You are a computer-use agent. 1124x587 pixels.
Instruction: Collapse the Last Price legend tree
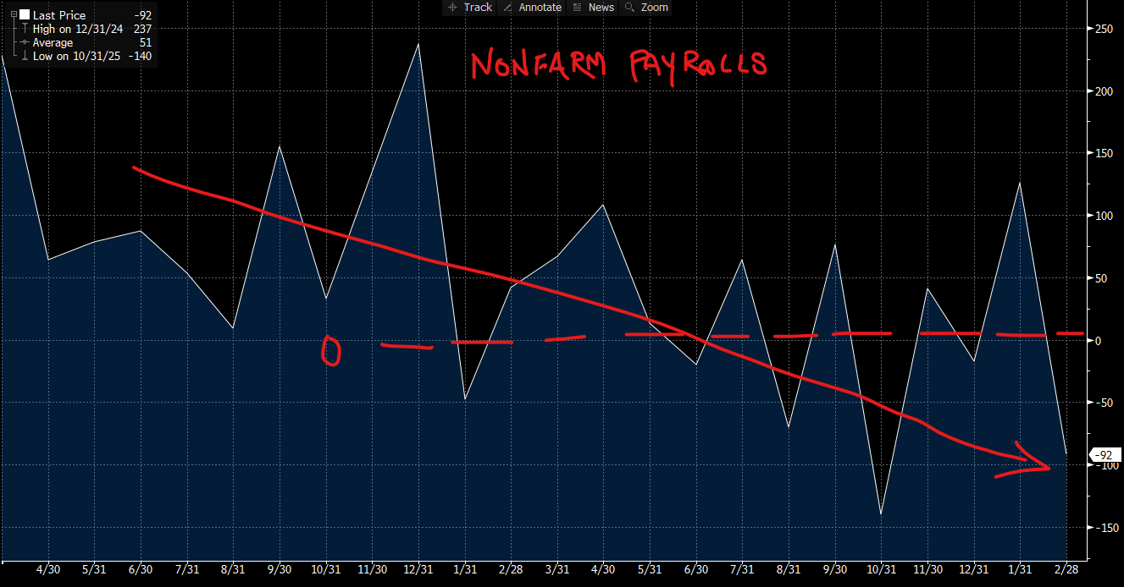12,15
